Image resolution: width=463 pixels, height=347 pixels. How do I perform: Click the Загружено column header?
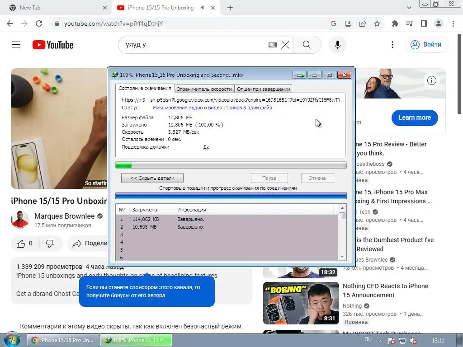152,210
